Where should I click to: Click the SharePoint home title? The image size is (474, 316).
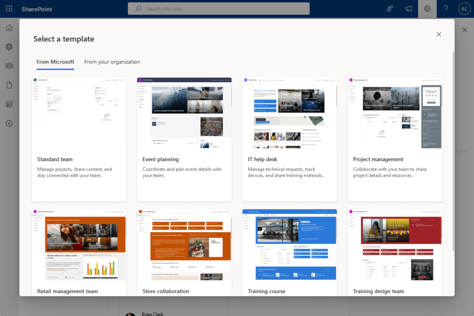37,9
